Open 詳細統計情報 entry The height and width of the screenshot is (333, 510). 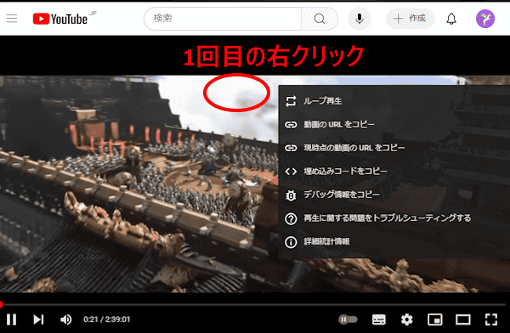[394, 241]
